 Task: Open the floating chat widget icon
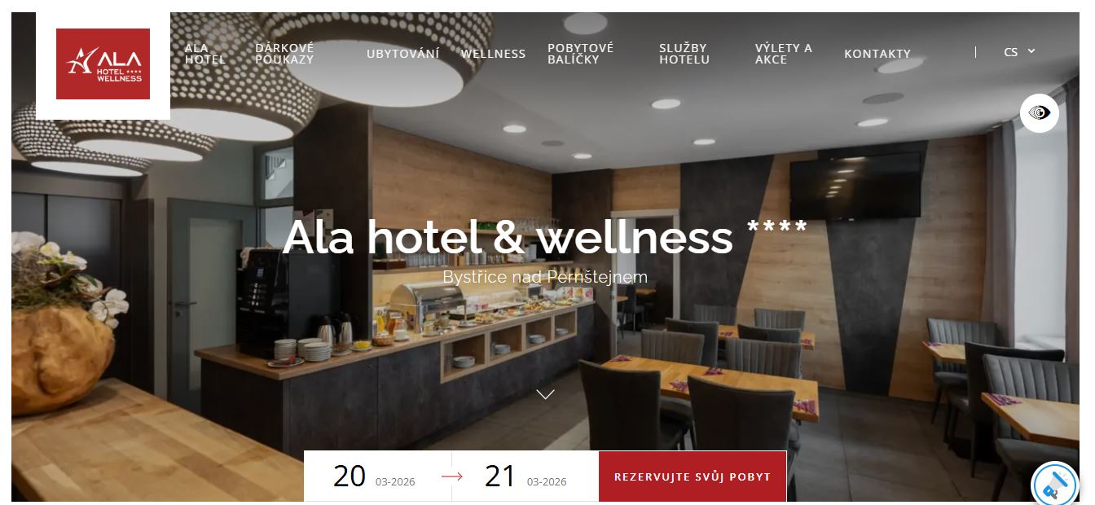pyautogui.click(x=1054, y=484)
